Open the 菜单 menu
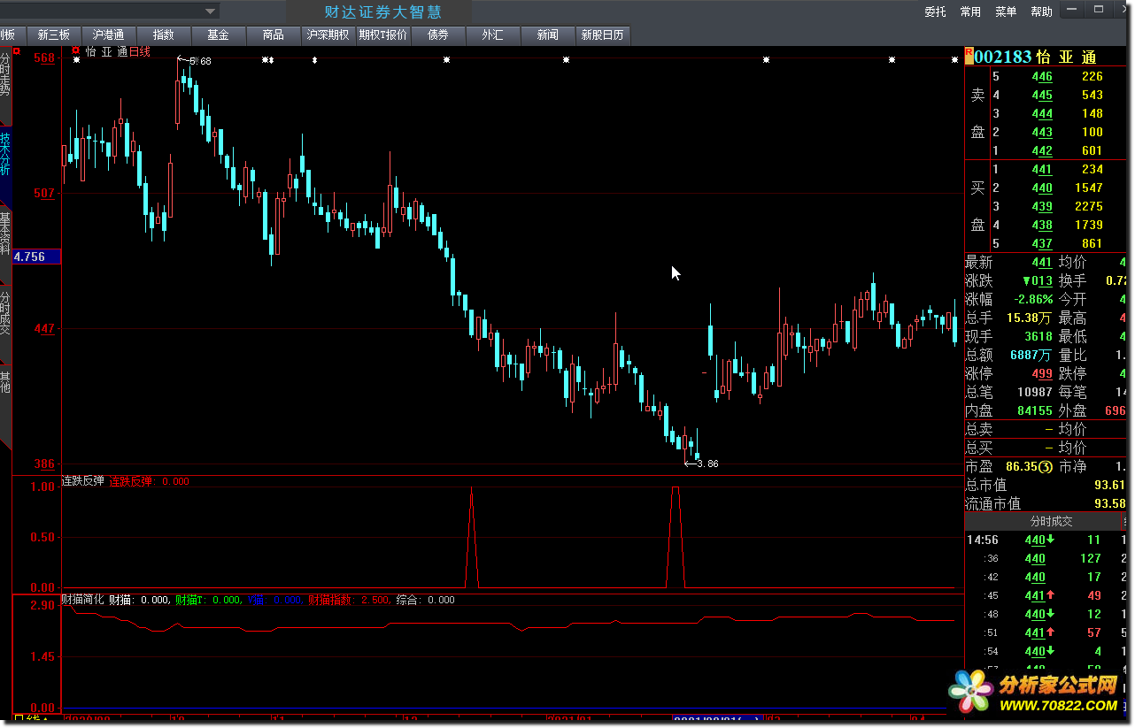Image resolution: width=1135 pixels, height=728 pixels. click(1006, 11)
